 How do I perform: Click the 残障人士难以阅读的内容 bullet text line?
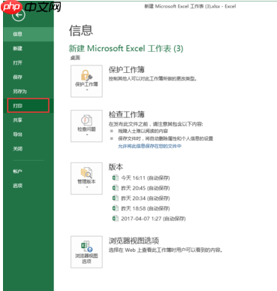tap(143, 131)
